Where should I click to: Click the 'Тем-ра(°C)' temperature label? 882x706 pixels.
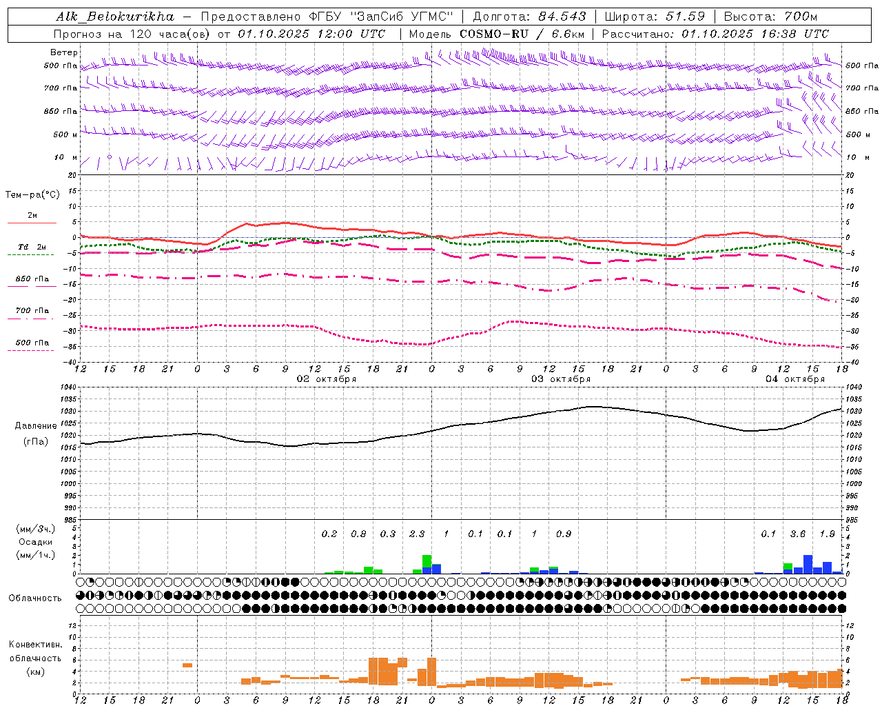[x=32, y=195]
